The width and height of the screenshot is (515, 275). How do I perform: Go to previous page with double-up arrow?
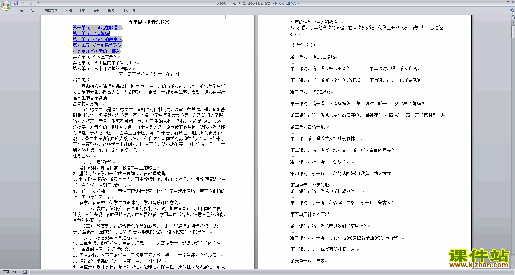pos(513,259)
